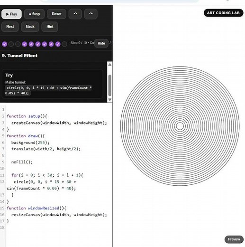This screenshot has height=247, width=245.
Task: Select step 4 progress dot
Action: point(25,44)
